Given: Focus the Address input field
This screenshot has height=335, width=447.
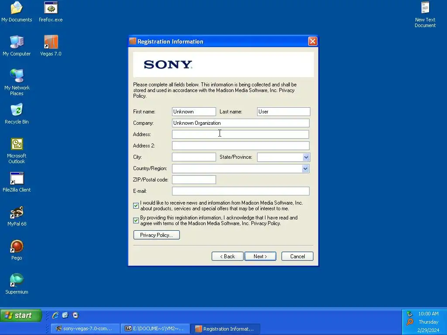Looking at the screenshot, I should tap(241, 134).
